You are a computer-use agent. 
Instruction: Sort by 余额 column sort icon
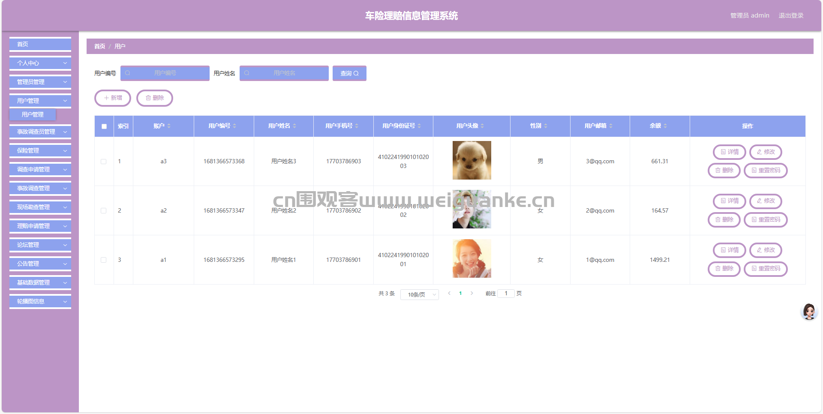pos(665,126)
